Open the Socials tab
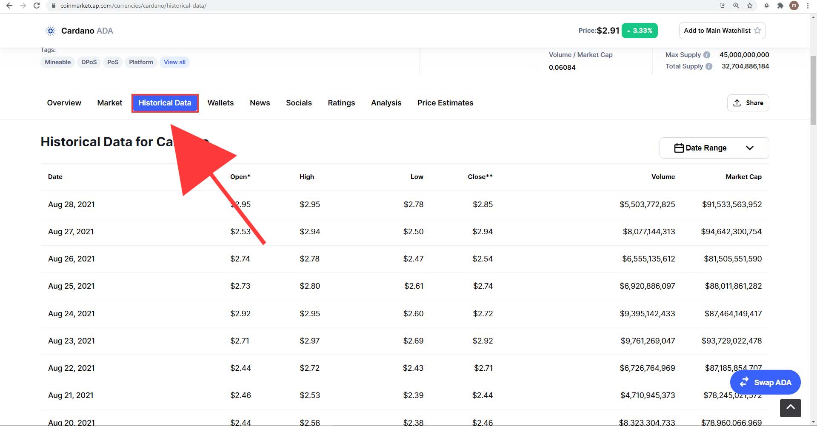817x426 pixels. coord(299,103)
